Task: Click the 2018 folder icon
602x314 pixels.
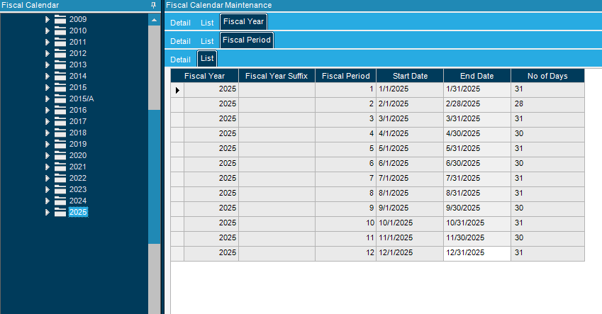Action: [x=60, y=133]
